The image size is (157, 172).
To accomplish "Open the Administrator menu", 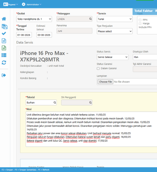I will (31, 5).
